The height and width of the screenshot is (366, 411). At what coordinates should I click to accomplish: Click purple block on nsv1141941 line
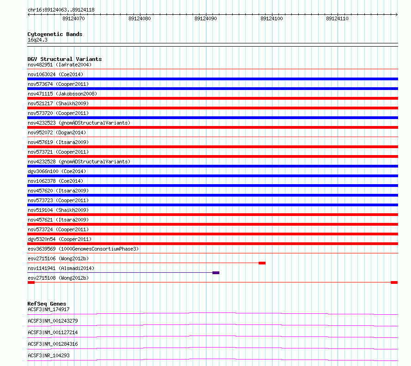pyautogui.click(x=216, y=273)
